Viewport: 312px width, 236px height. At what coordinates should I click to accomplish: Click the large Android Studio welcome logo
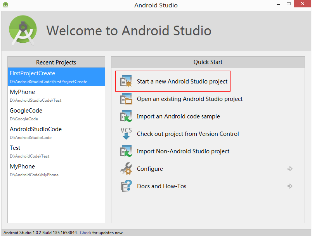click(x=23, y=29)
